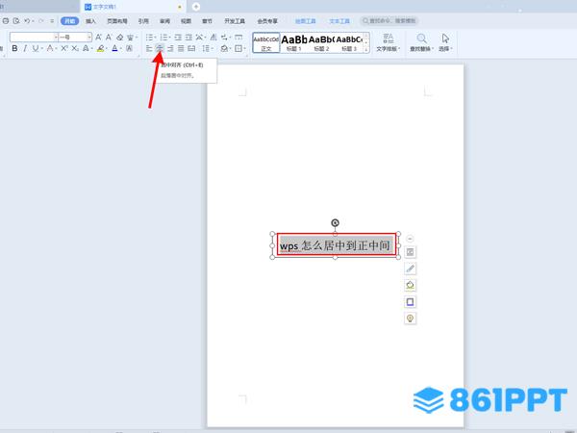Click the align right icon
Image resolution: width=577 pixels, height=433 pixels.
point(170,48)
